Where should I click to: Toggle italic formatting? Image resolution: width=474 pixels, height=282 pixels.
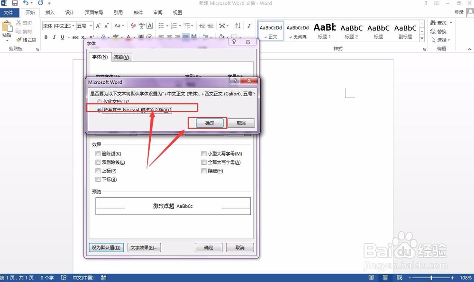[54, 37]
